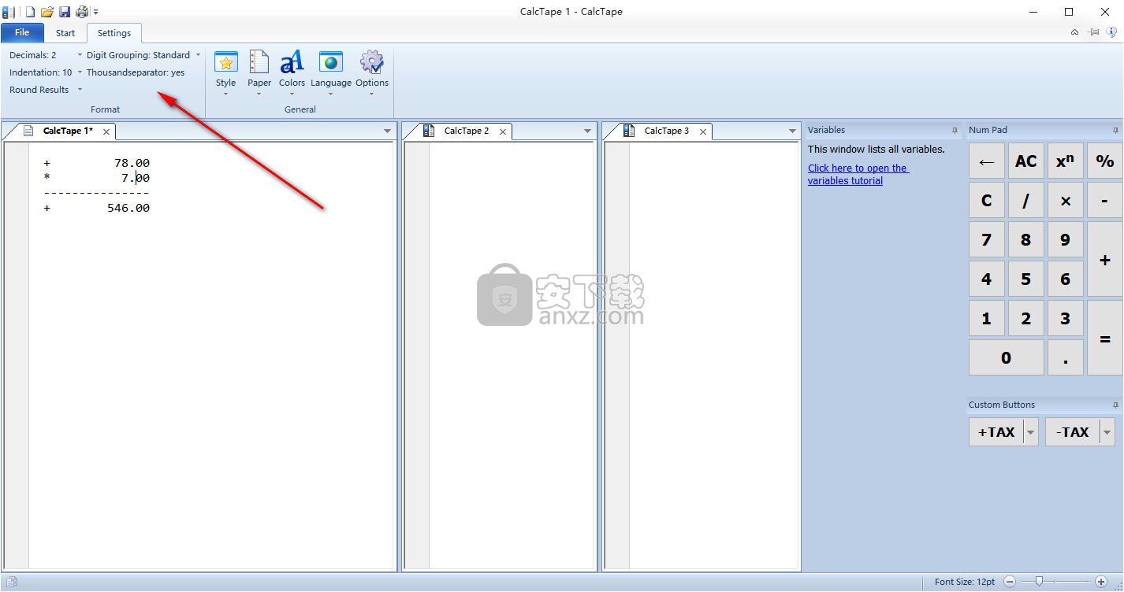Select the CalcTape 2 document tab
Screen dimensions: 1124x592
(x=467, y=131)
